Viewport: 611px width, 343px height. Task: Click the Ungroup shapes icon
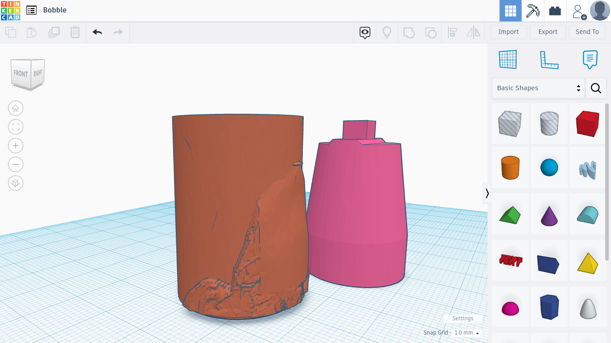(x=430, y=32)
